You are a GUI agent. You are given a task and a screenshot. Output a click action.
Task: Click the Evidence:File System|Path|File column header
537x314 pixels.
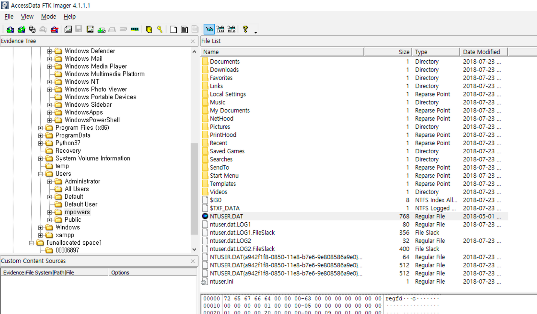tap(54, 272)
